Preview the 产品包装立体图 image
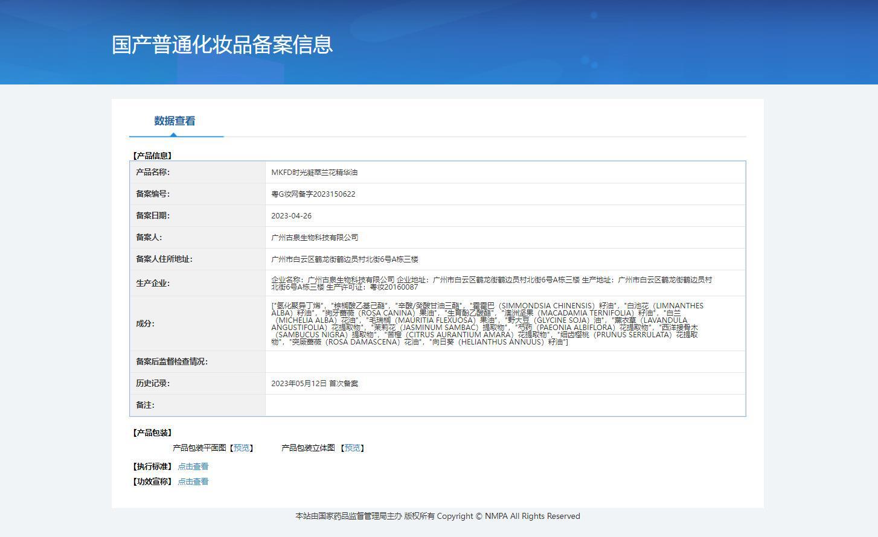The height and width of the screenshot is (537, 878). point(353,448)
